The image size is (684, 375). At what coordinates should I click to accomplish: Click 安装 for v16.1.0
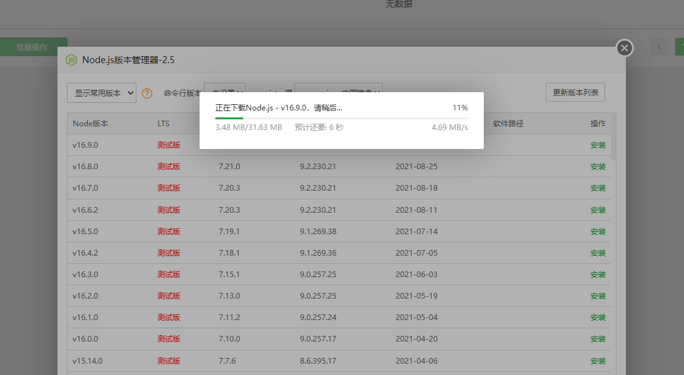point(597,318)
